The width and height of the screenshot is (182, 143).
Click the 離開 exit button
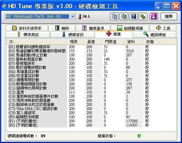coord(169,16)
